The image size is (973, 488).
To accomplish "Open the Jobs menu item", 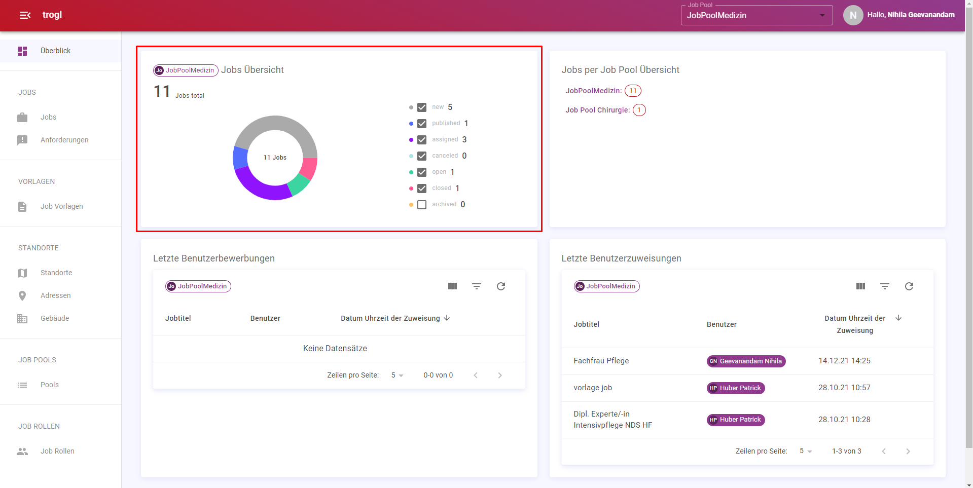I will (60, 117).
